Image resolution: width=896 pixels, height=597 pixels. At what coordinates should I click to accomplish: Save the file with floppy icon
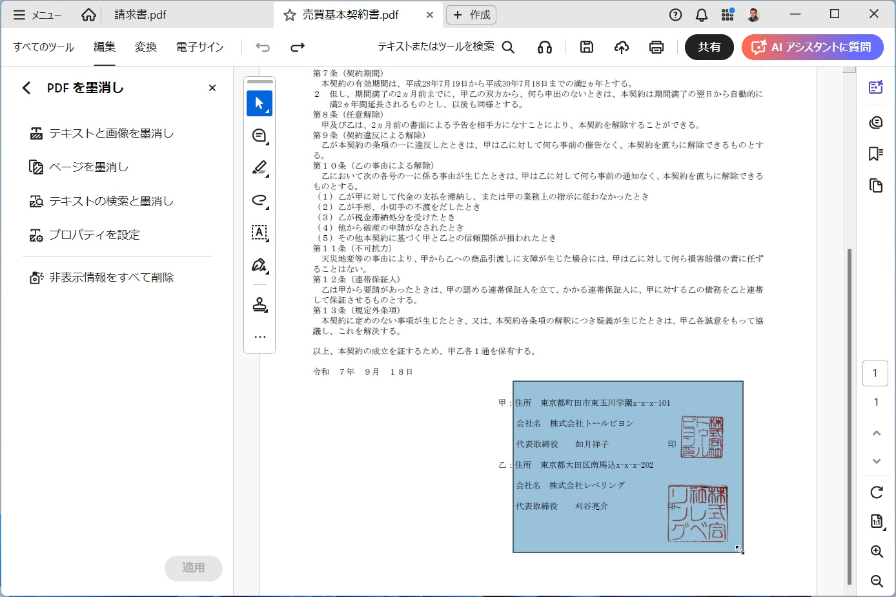coord(587,47)
